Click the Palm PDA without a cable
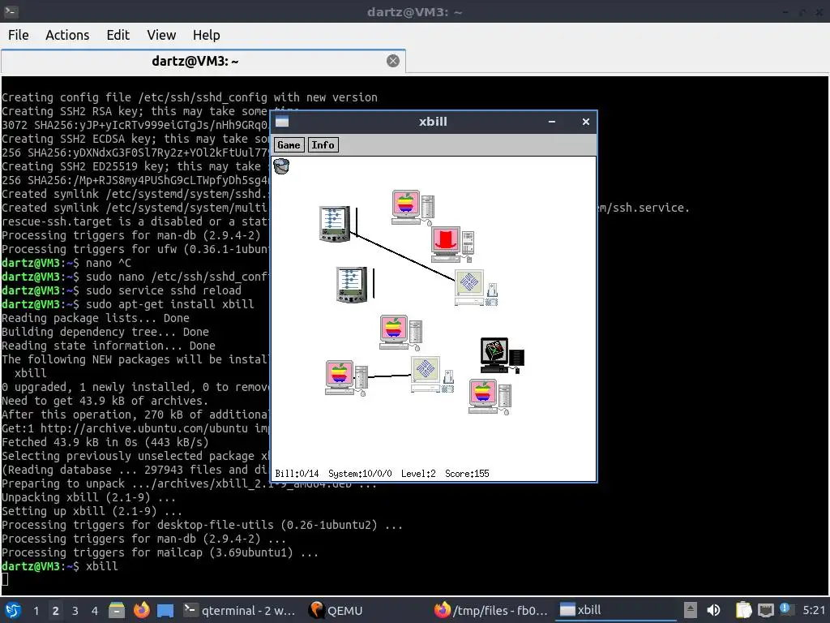 (352, 285)
